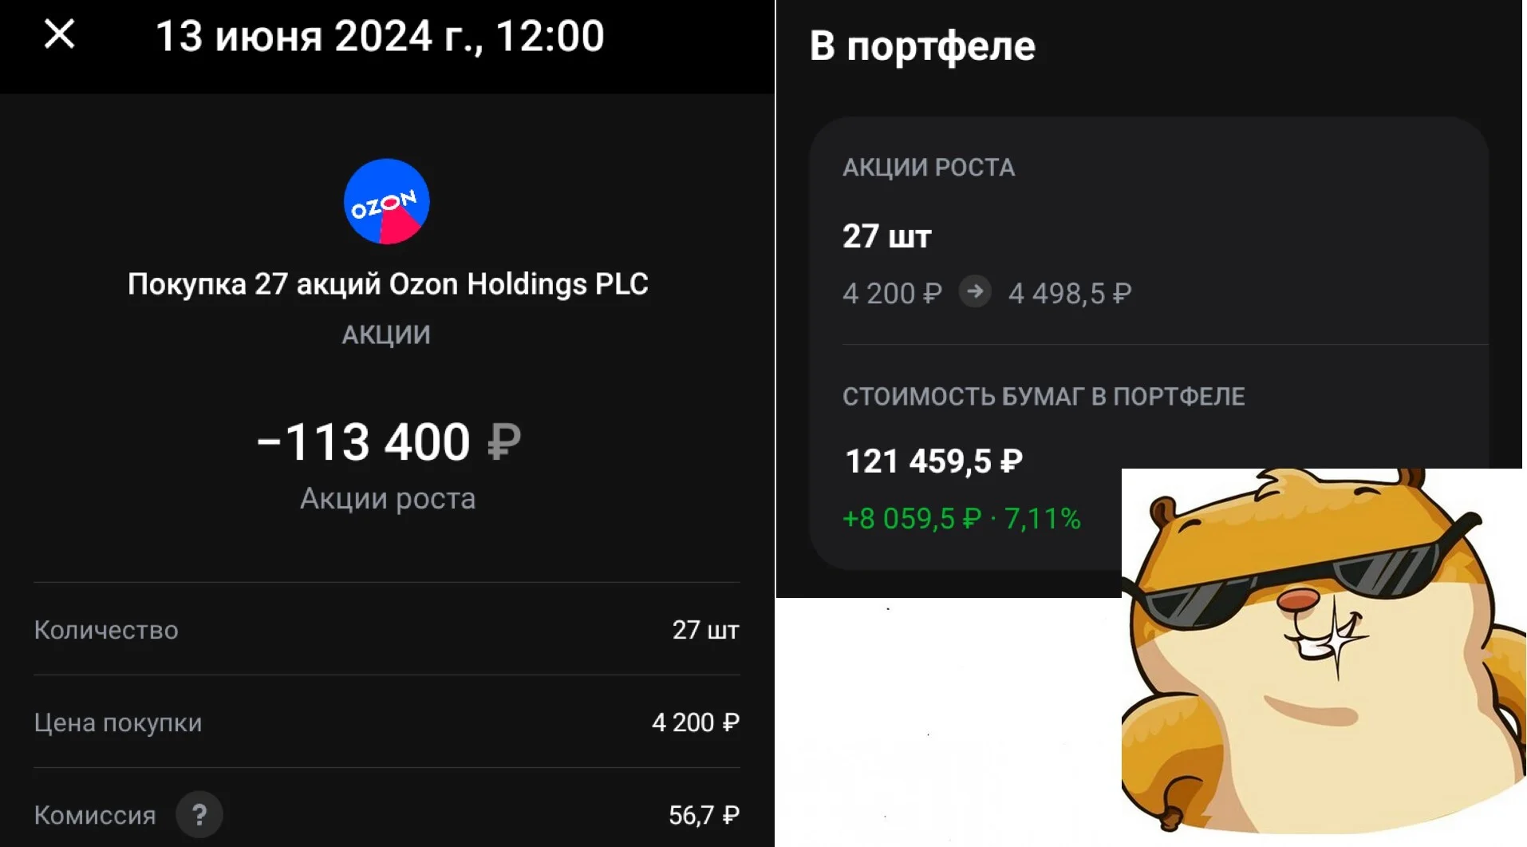Viewport: 1527px width, 847px height.
Task: Open the Покупка 27 акций Ozon Holdings title
Action: [x=388, y=284]
